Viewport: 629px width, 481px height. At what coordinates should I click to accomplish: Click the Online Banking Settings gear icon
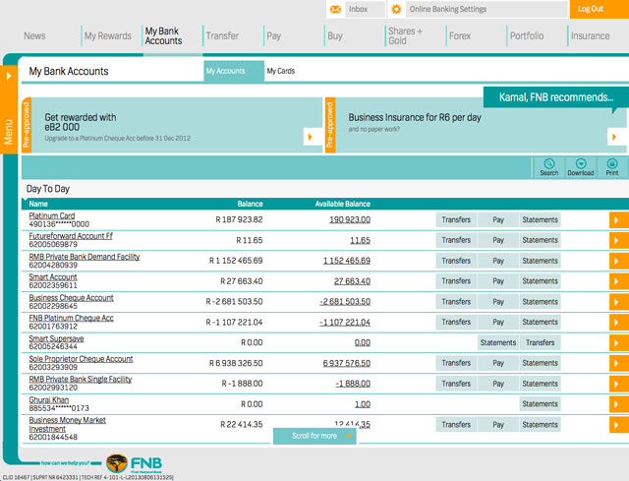tap(396, 9)
